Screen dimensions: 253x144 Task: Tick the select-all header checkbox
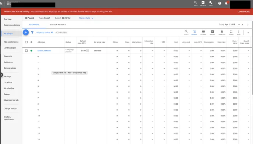[x=26, y=42]
